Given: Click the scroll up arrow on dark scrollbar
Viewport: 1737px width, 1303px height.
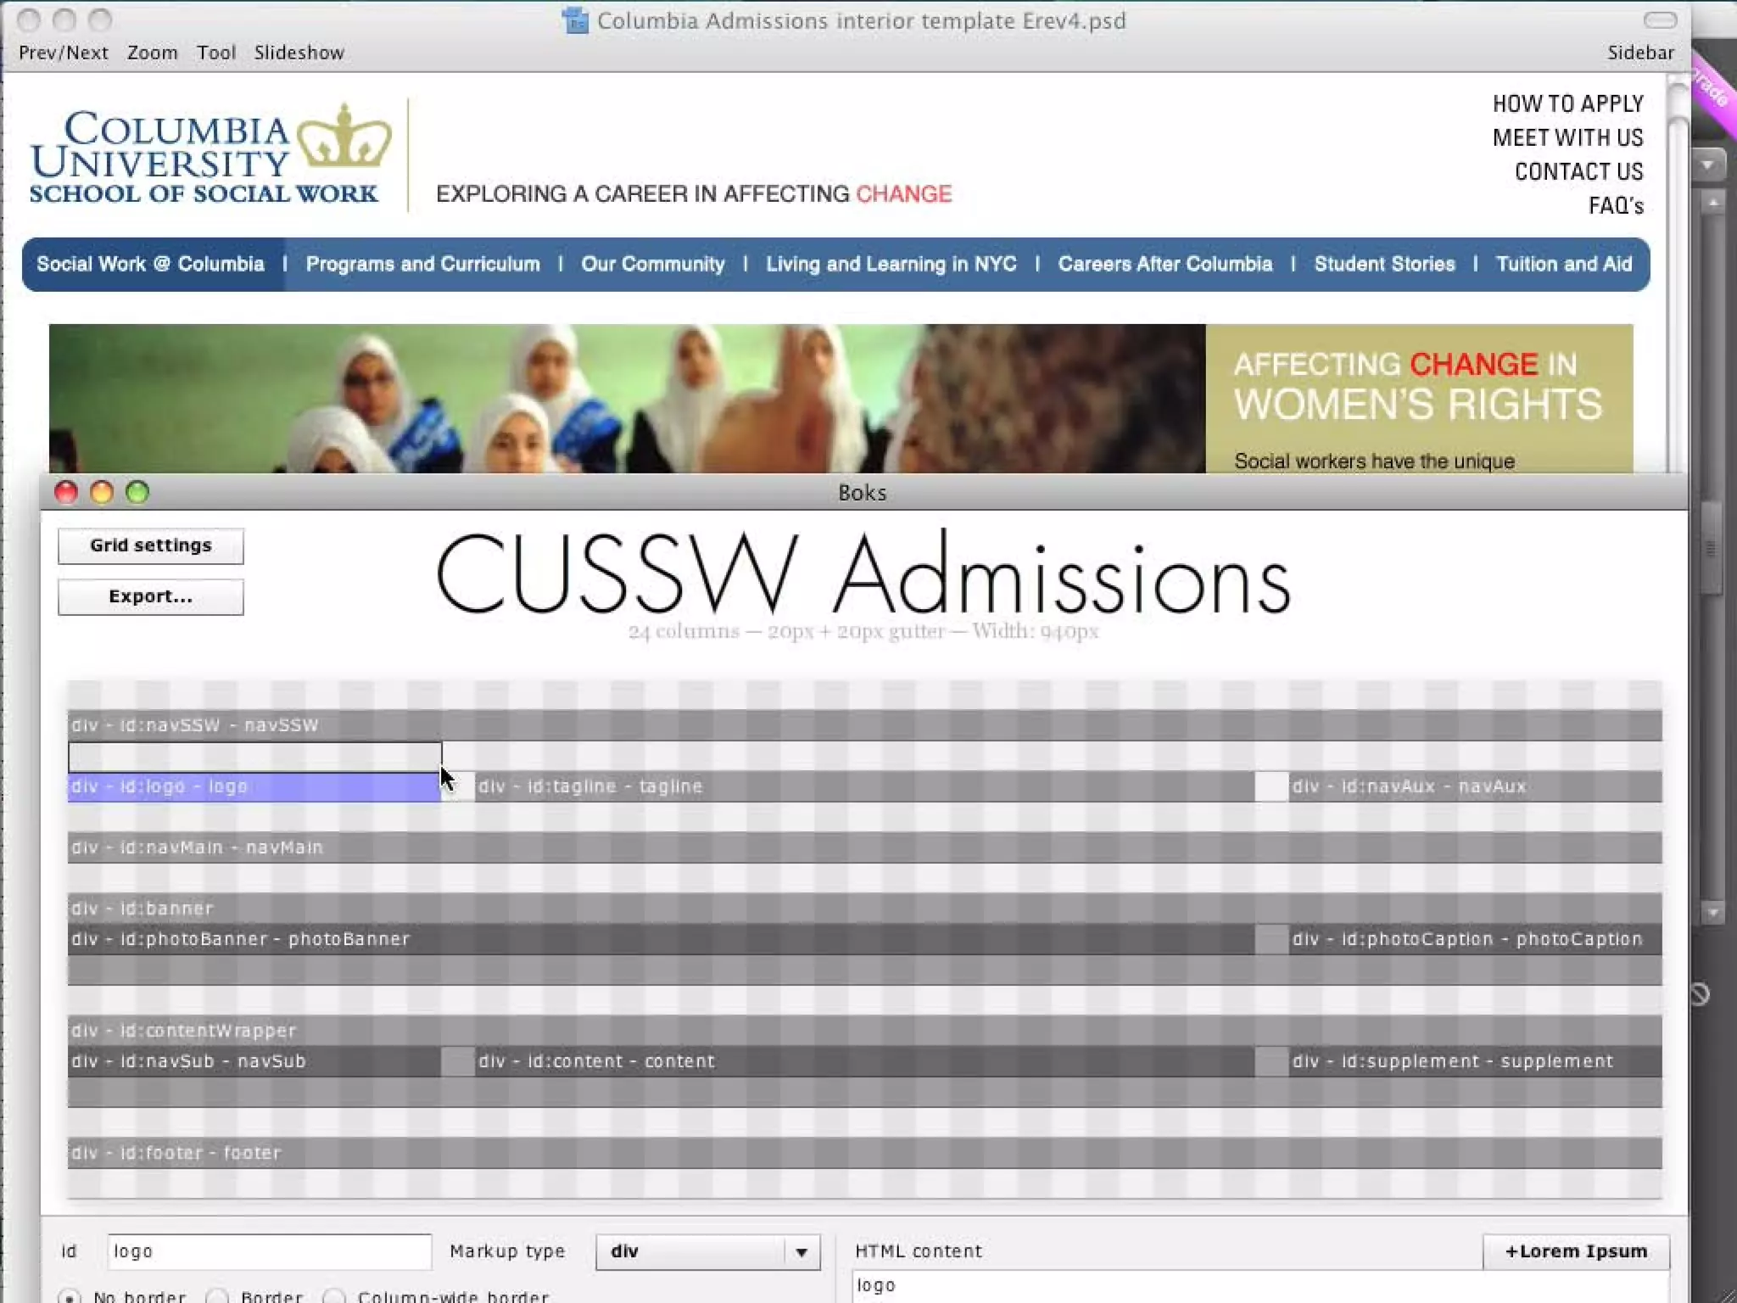Looking at the screenshot, I should [1713, 204].
